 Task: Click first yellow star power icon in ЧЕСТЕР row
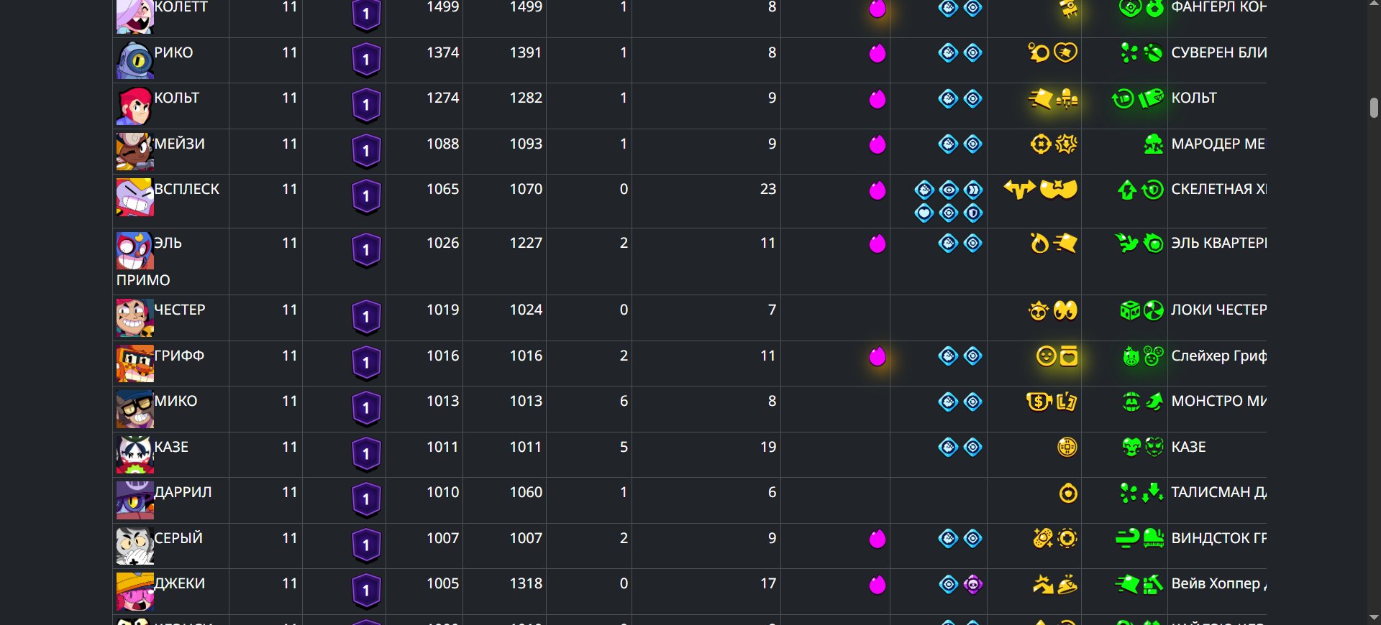point(1039,311)
